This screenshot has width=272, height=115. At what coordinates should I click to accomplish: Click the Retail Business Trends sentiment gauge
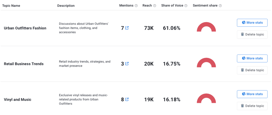[206, 63]
